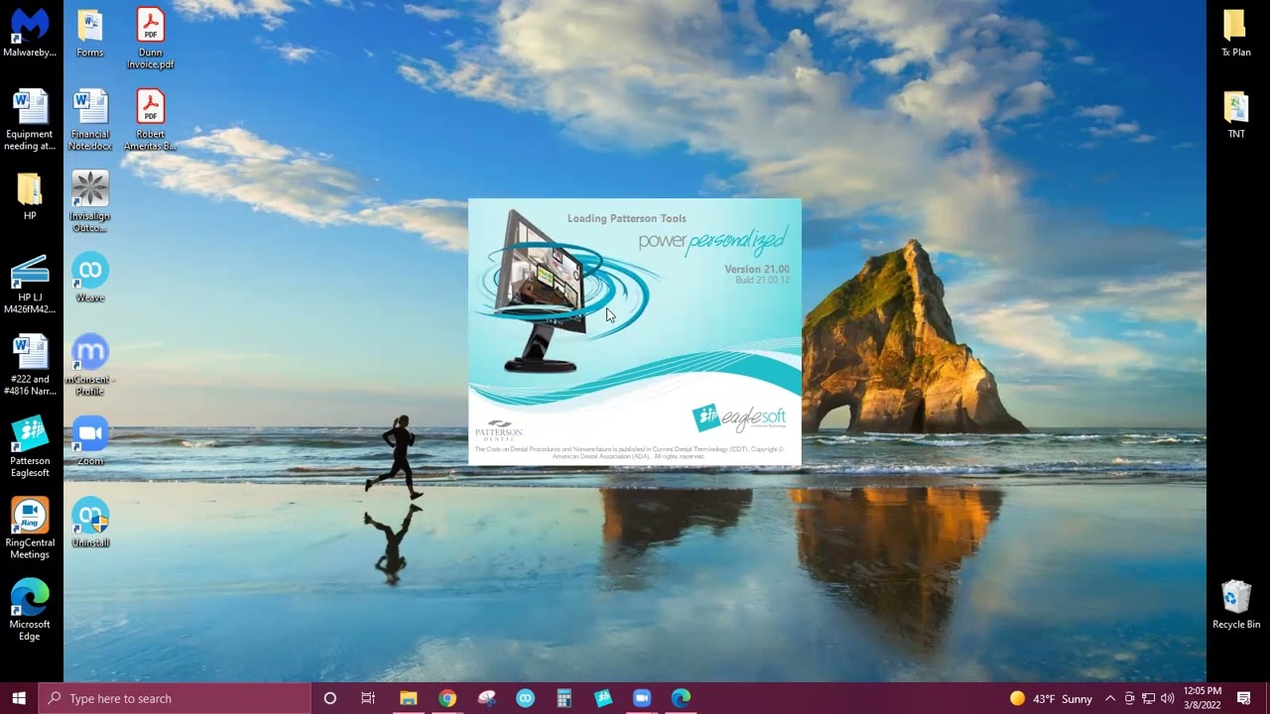Click the Version 21.00 text on splash

click(x=757, y=270)
